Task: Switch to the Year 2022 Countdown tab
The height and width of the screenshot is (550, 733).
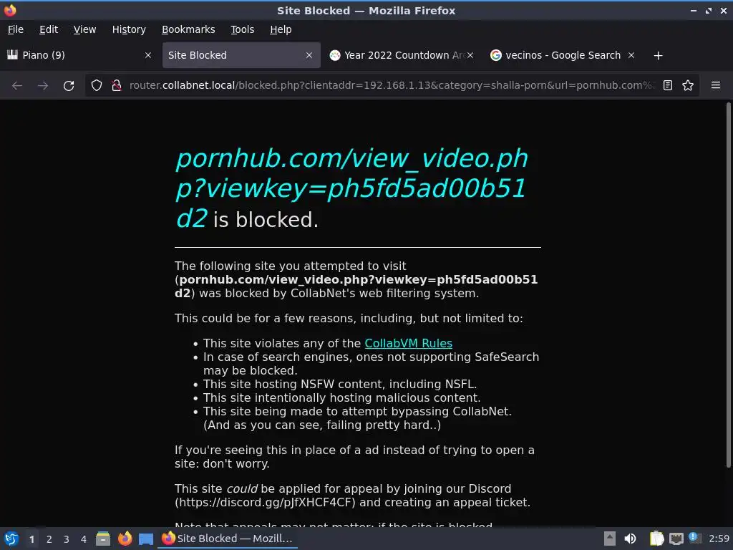Action: click(402, 55)
